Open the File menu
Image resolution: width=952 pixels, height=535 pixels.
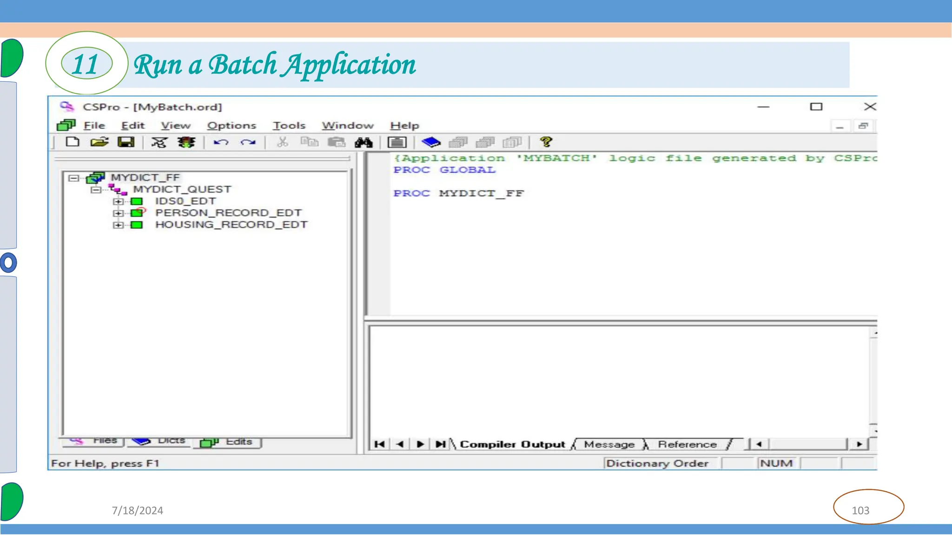[94, 125]
